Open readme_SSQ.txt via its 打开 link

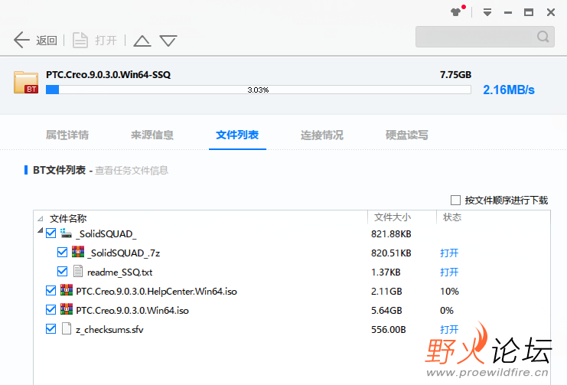(449, 272)
